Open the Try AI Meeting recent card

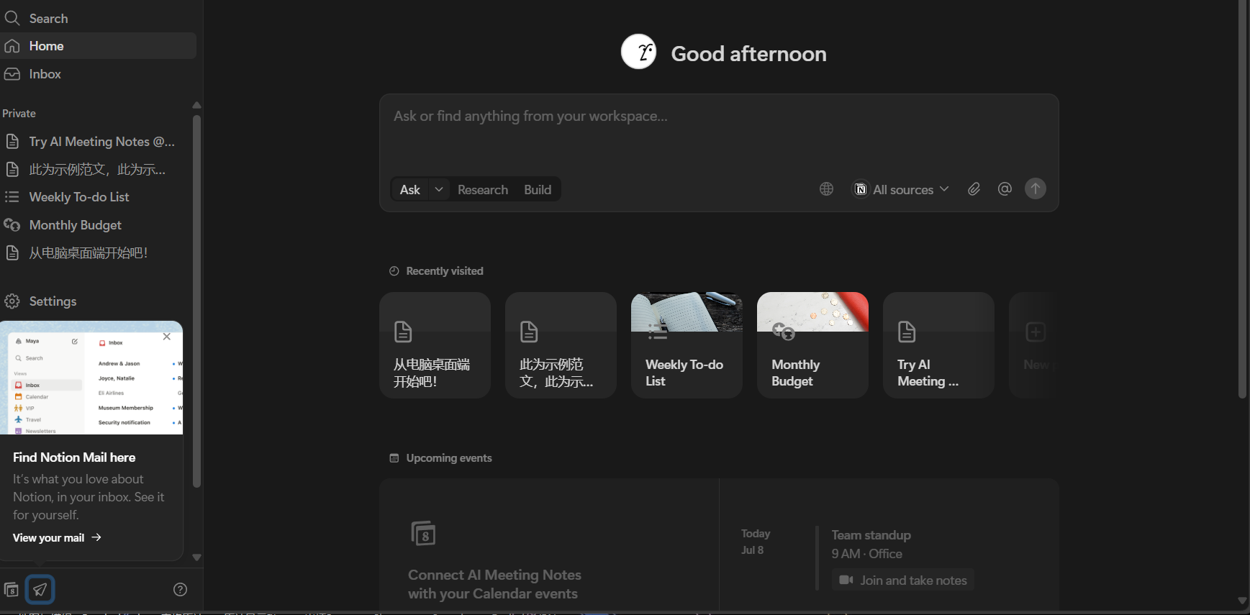tap(939, 345)
